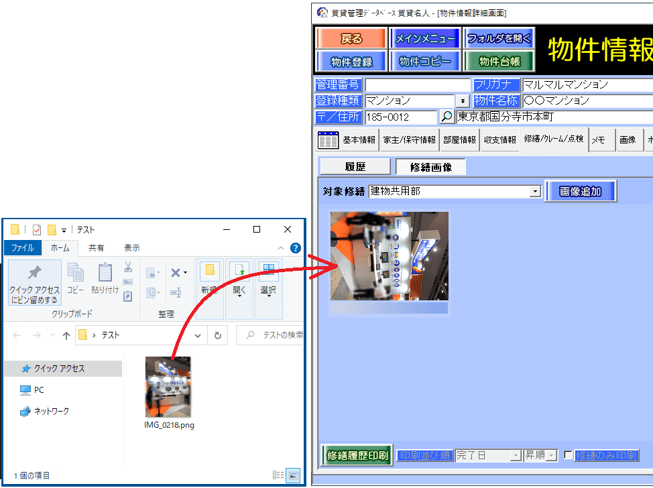Click the 戻る button
Screen dimensions: 653x488
(x=351, y=39)
